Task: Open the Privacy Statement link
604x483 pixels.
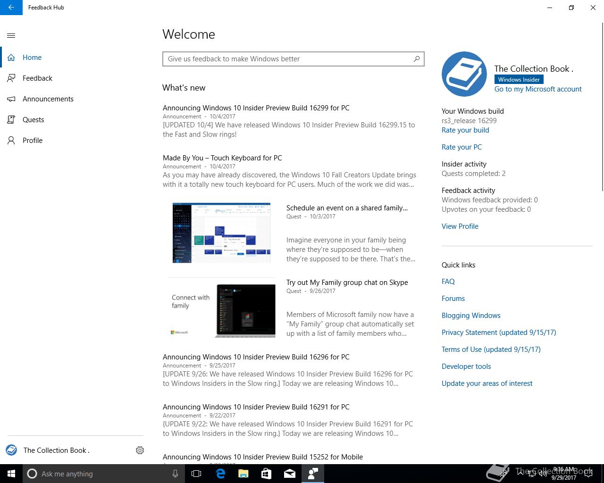Action: coord(499,333)
